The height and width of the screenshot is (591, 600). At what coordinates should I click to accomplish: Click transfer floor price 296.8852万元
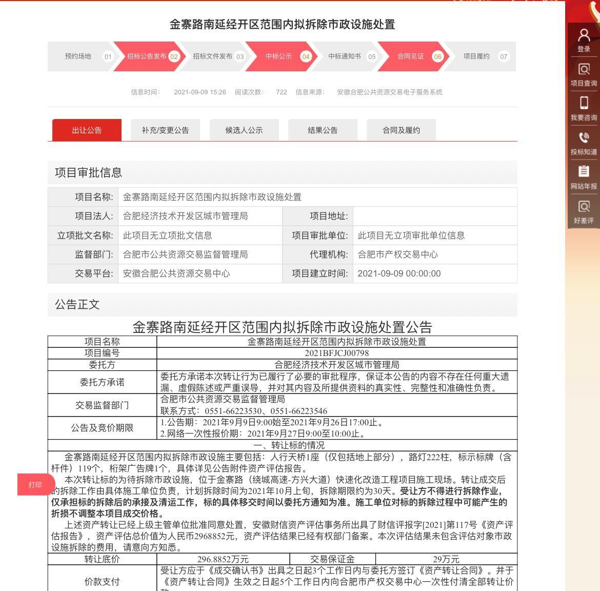tap(223, 559)
